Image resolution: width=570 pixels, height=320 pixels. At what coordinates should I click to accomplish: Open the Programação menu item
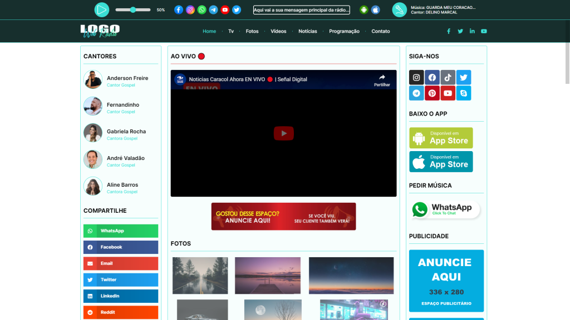[344, 31]
